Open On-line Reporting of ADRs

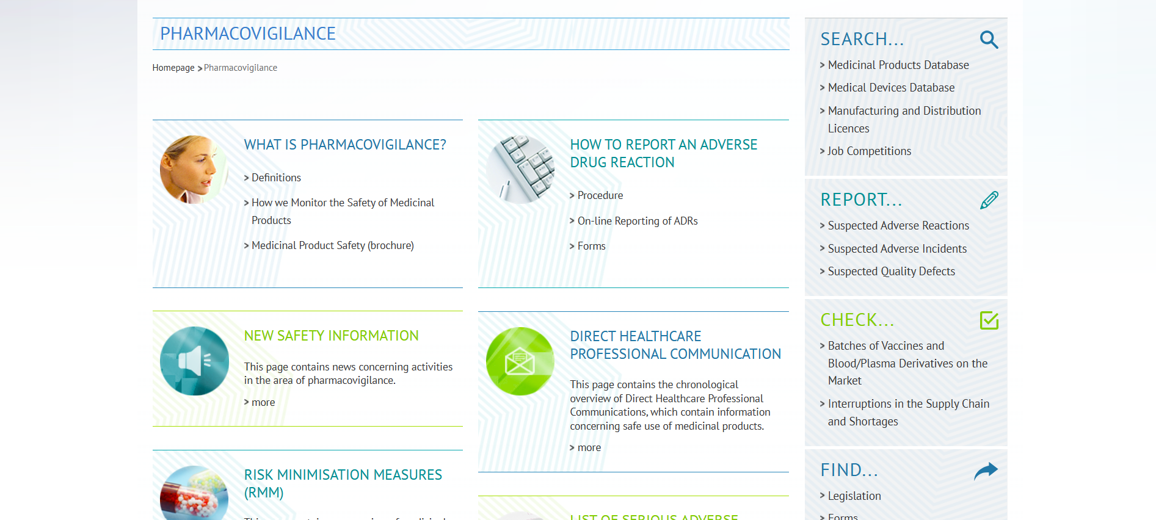[637, 221]
